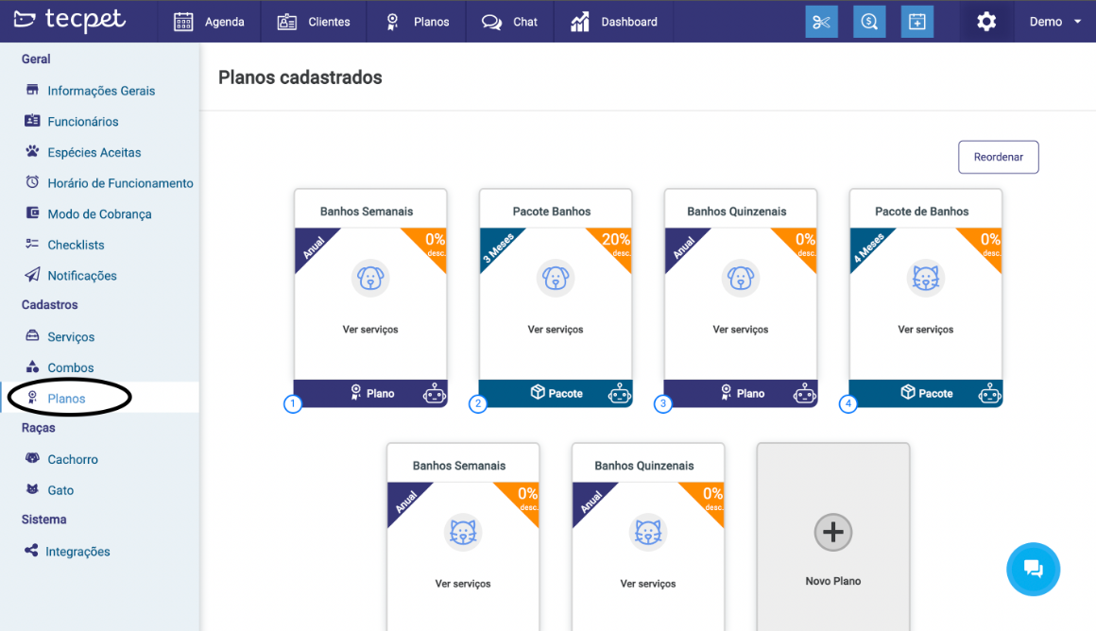Open settings via the gear icon
The image size is (1096, 631).
click(986, 22)
